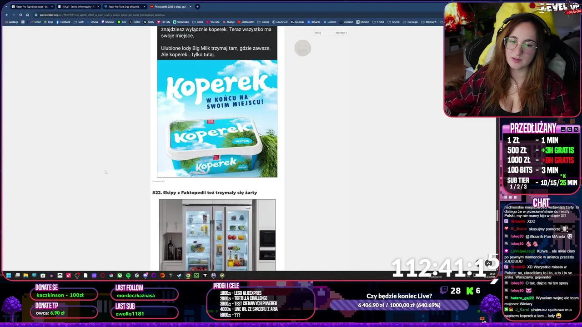Image resolution: width=582 pixels, height=327 pixels.
Task: Expand the Norwegia bookmarks folder
Action: click(x=410, y=22)
